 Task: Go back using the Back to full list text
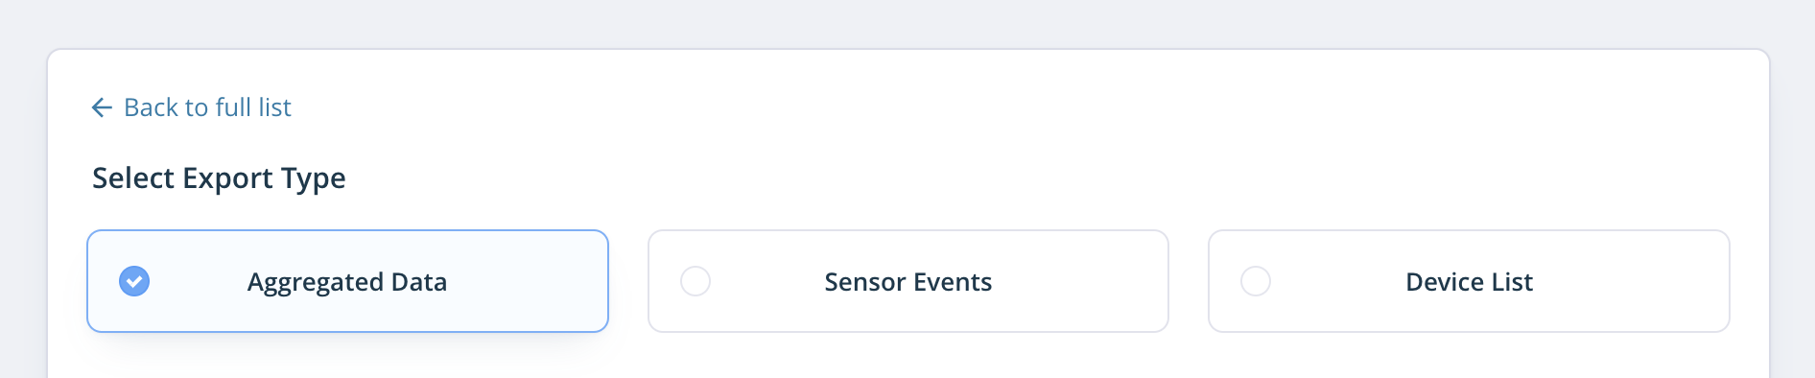pyautogui.click(x=207, y=107)
